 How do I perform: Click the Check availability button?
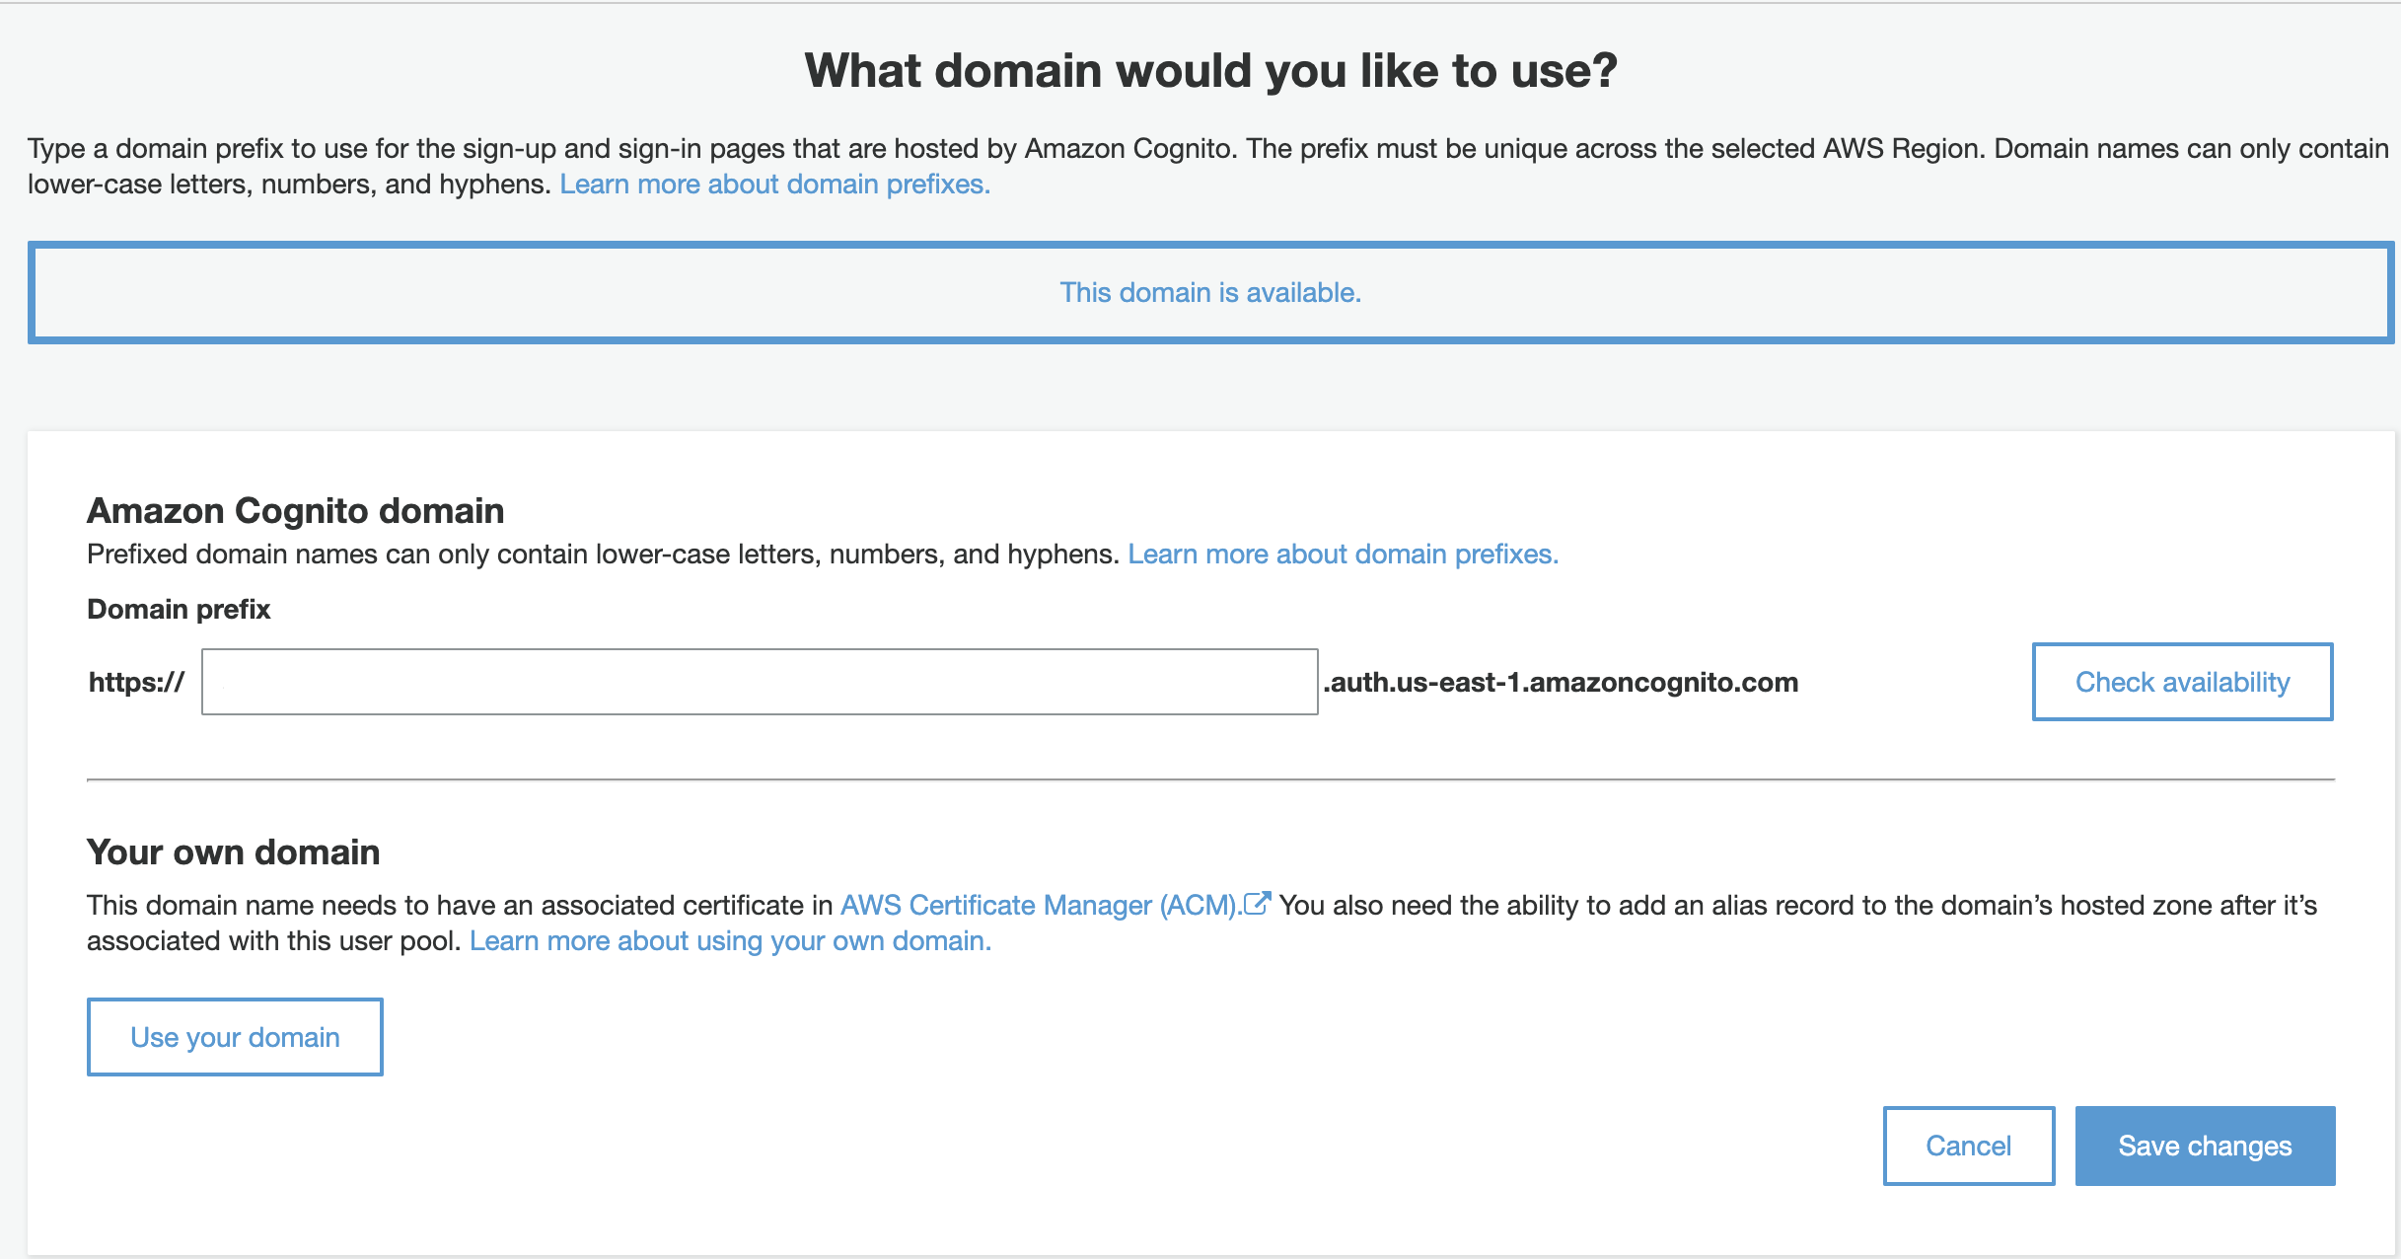pyautogui.click(x=2182, y=682)
